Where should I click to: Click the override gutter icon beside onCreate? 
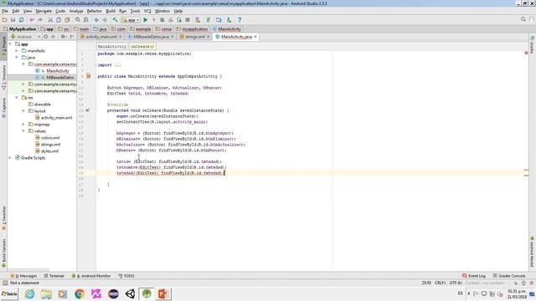(88, 110)
